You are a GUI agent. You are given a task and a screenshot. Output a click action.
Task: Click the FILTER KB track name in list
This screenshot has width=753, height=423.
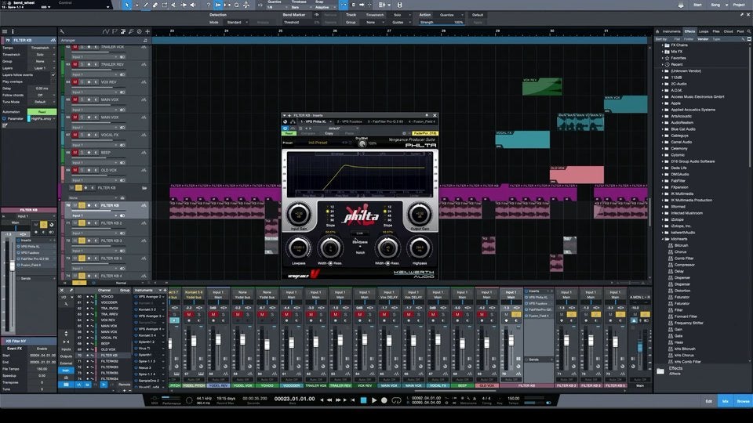(110, 205)
